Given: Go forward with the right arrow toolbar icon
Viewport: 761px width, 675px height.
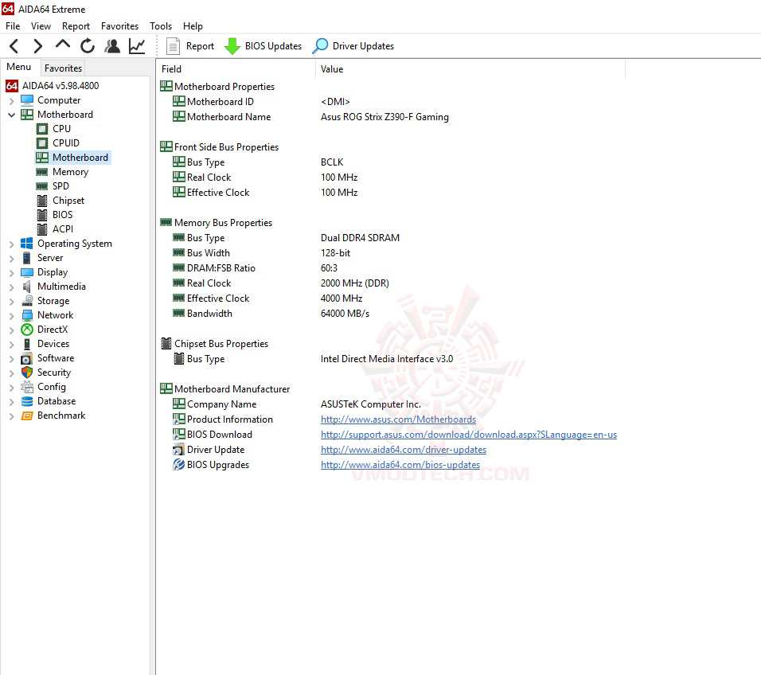Looking at the screenshot, I should click(x=38, y=46).
